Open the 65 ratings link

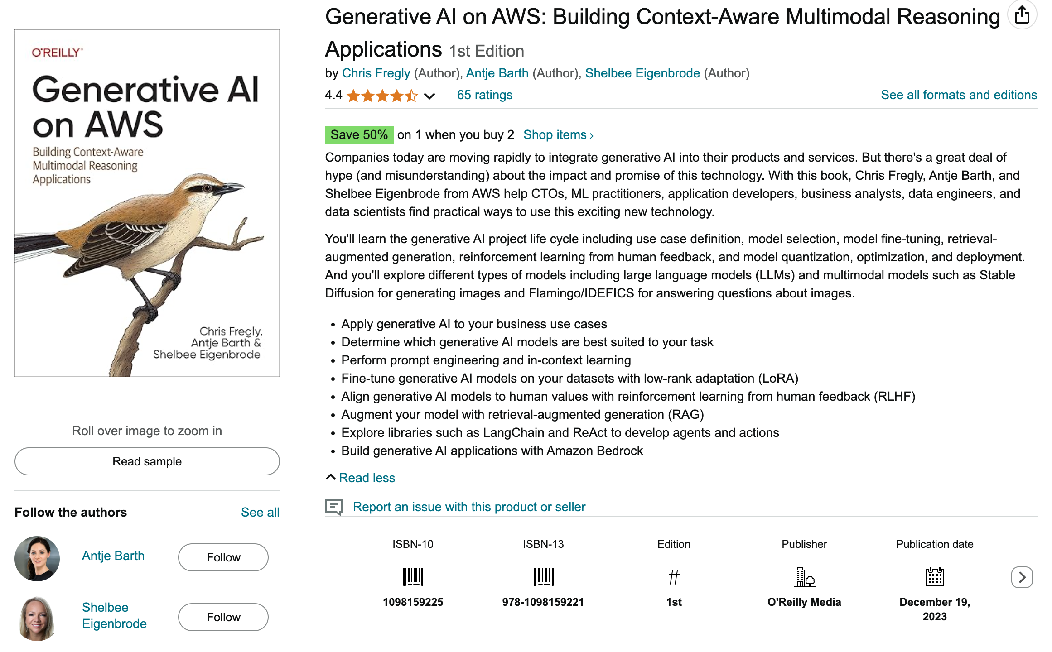(484, 95)
